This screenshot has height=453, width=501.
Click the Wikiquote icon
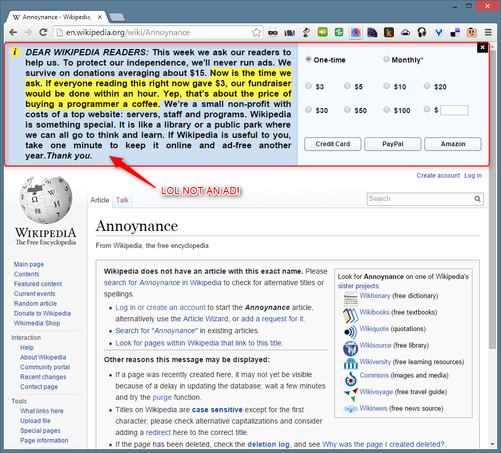350,332
